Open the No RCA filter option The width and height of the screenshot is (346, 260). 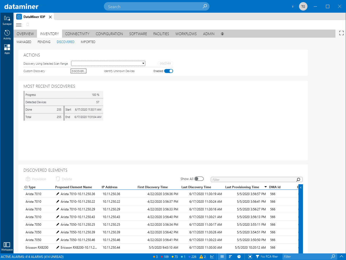click(267, 257)
